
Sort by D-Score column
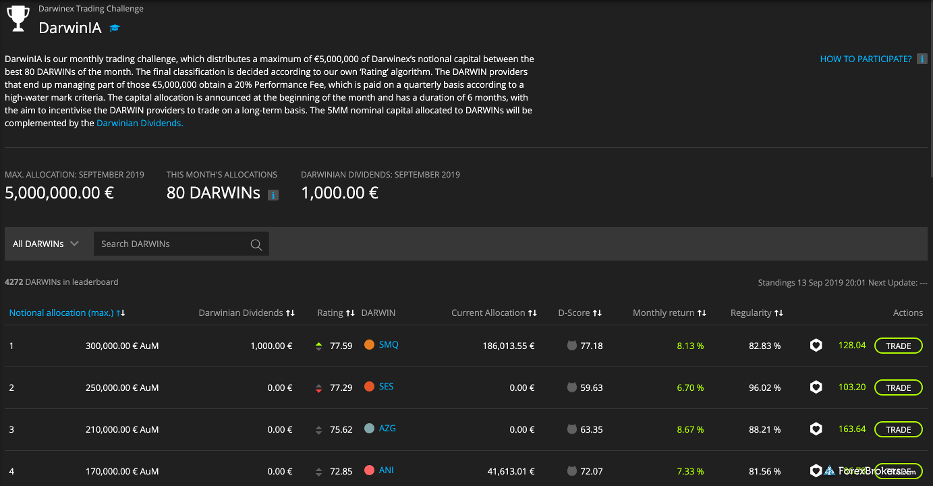coord(580,313)
